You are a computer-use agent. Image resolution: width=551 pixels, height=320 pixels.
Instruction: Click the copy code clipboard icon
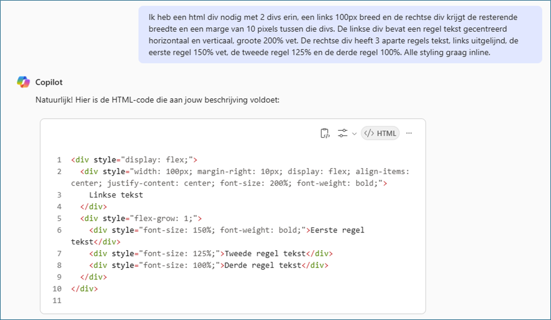pyautogui.click(x=325, y=133)
